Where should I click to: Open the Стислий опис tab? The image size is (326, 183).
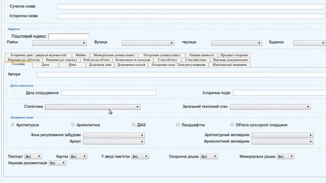196,60
